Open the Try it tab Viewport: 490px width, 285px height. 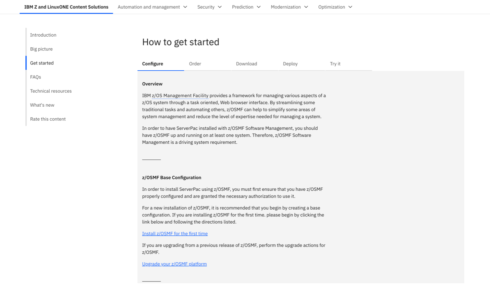(x=348, y=64)
